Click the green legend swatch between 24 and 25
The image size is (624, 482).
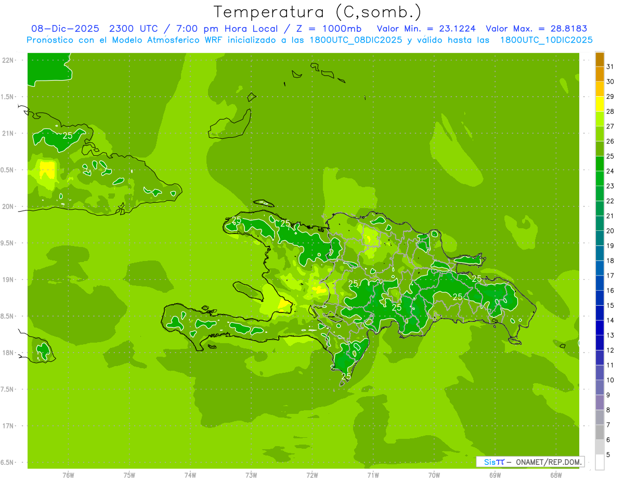pos(600,164)
